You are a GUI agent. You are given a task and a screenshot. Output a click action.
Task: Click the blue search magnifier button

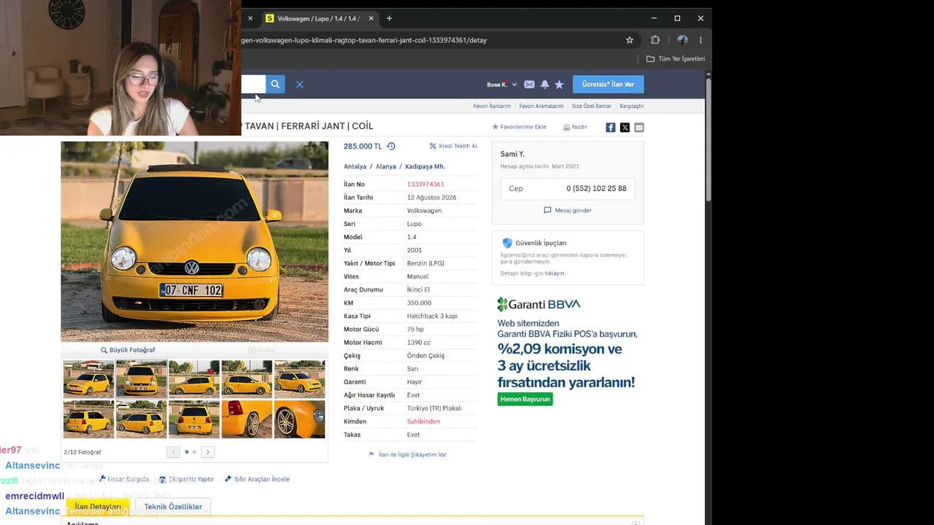[275, 85]
